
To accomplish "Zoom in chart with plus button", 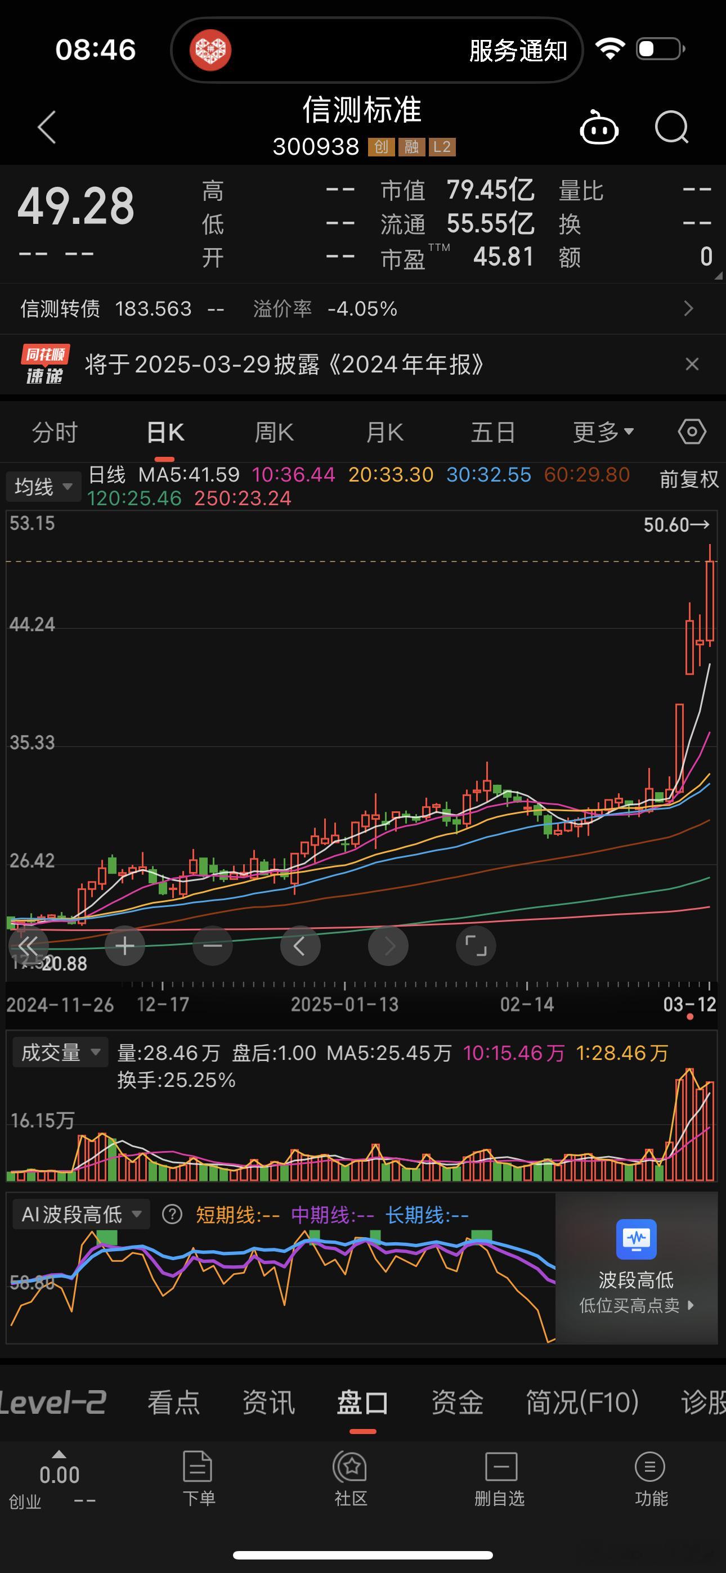I will 125,946.
